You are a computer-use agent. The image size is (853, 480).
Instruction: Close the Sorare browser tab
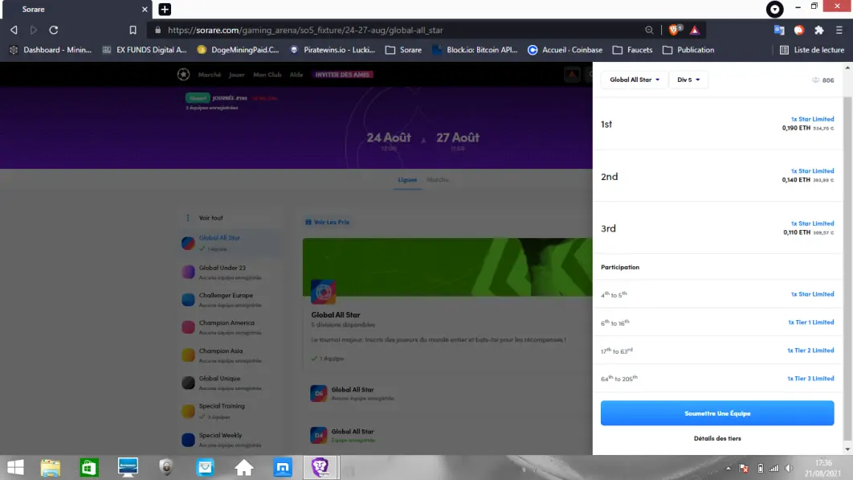click(144, 10)
